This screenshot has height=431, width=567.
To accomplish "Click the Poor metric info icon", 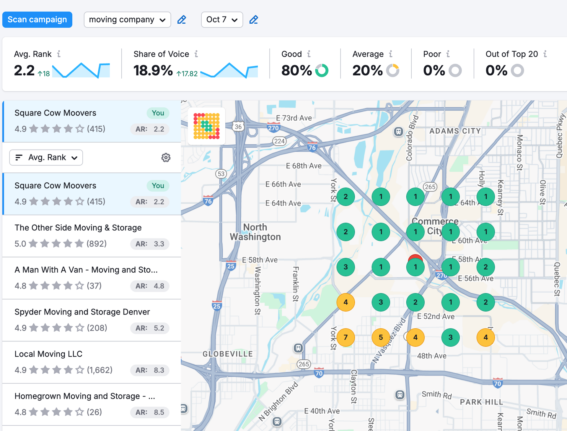I will coord(448,54).
